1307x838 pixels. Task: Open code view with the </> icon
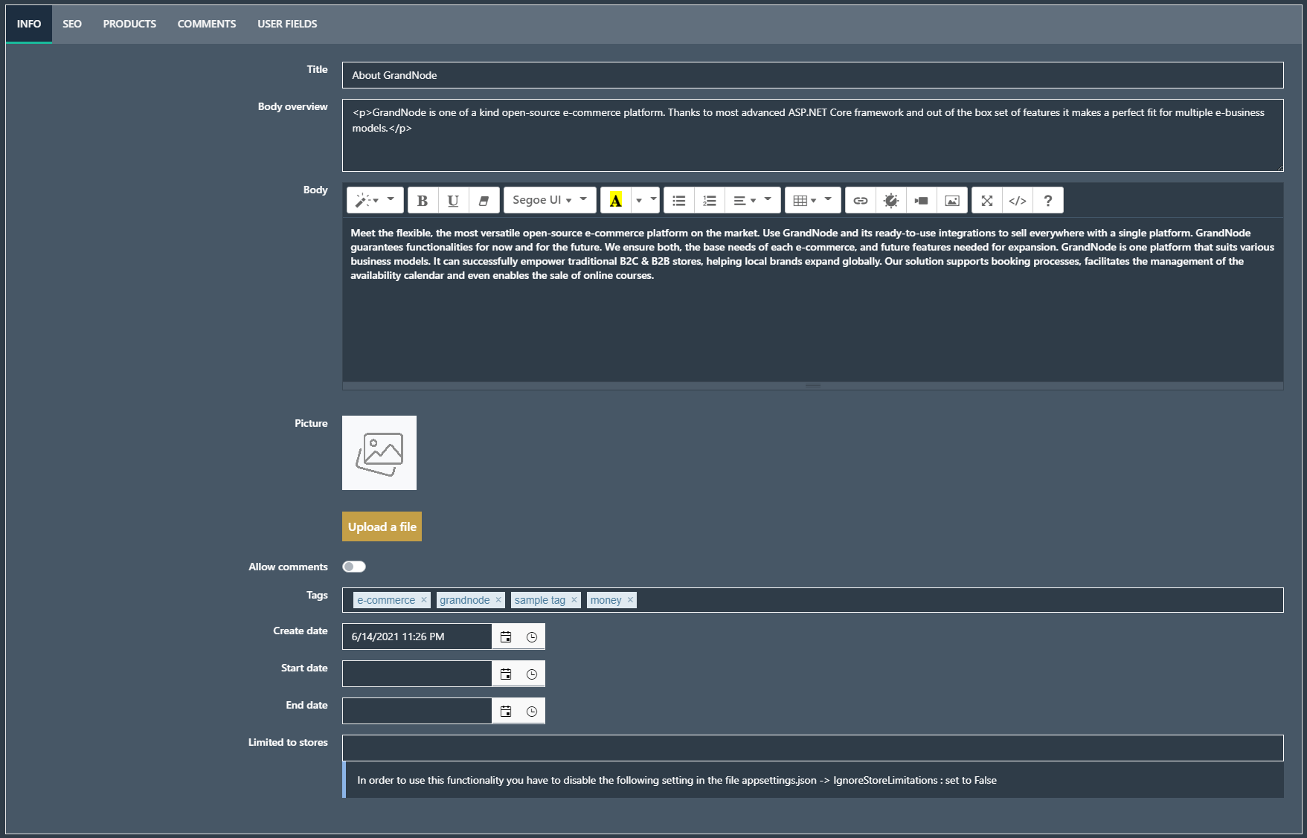click(1017, 200)
